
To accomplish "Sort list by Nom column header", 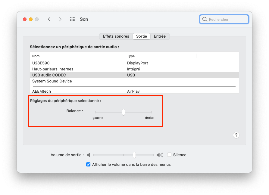I will [x=36, y=56].
